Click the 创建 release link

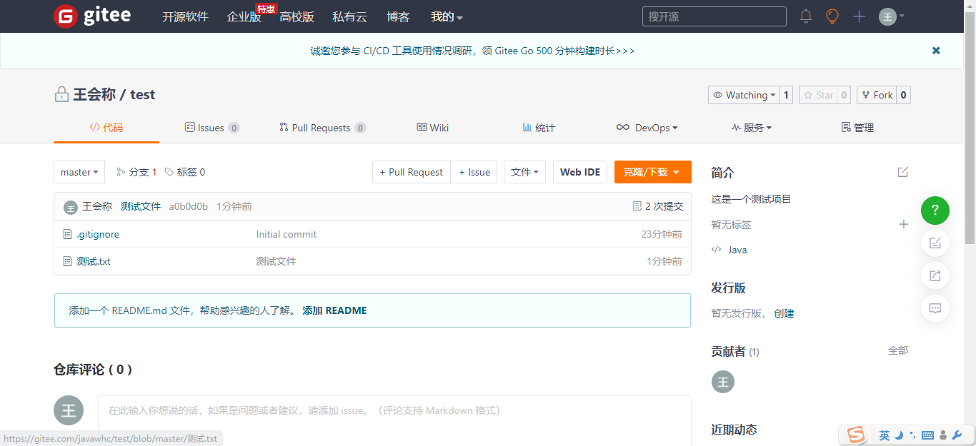(x=784, y=313)
